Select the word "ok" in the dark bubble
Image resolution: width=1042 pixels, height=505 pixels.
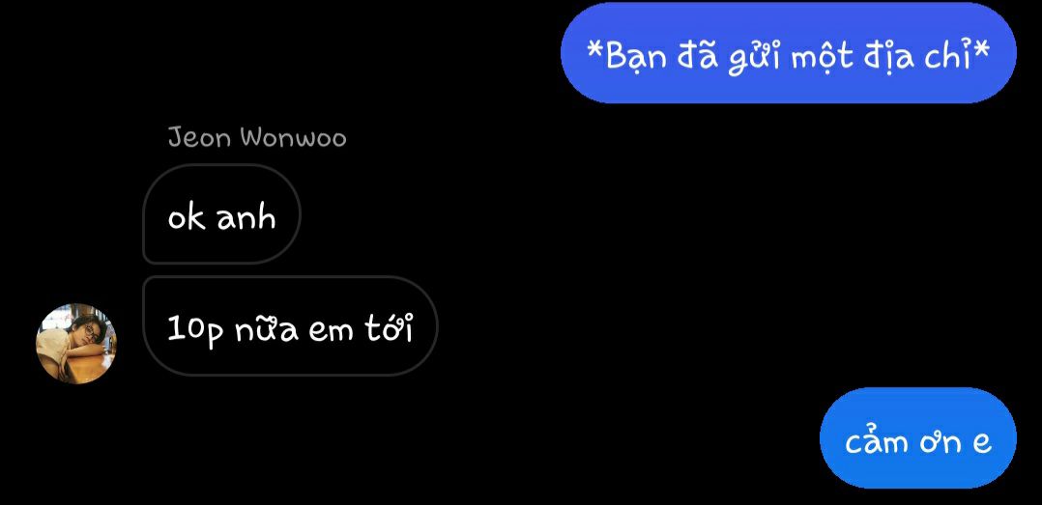187,216
